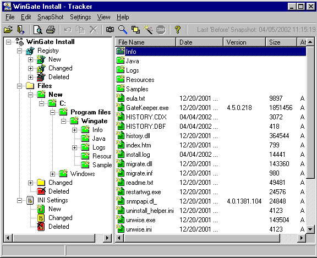Expand the Files Changed node
The height and width of the screenshot is (258, 317).
(x=30, y=183)
